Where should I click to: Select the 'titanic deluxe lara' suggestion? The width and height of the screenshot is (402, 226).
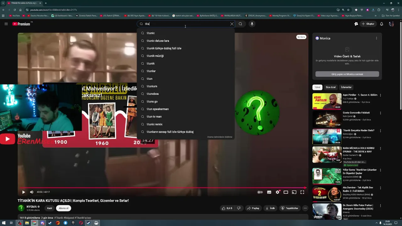[x=186, y=41]
